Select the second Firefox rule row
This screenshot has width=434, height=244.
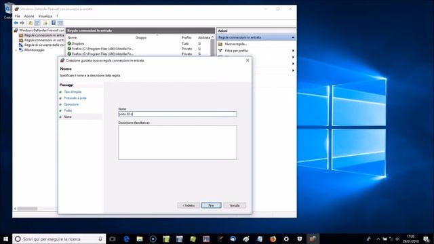point(138,54)
